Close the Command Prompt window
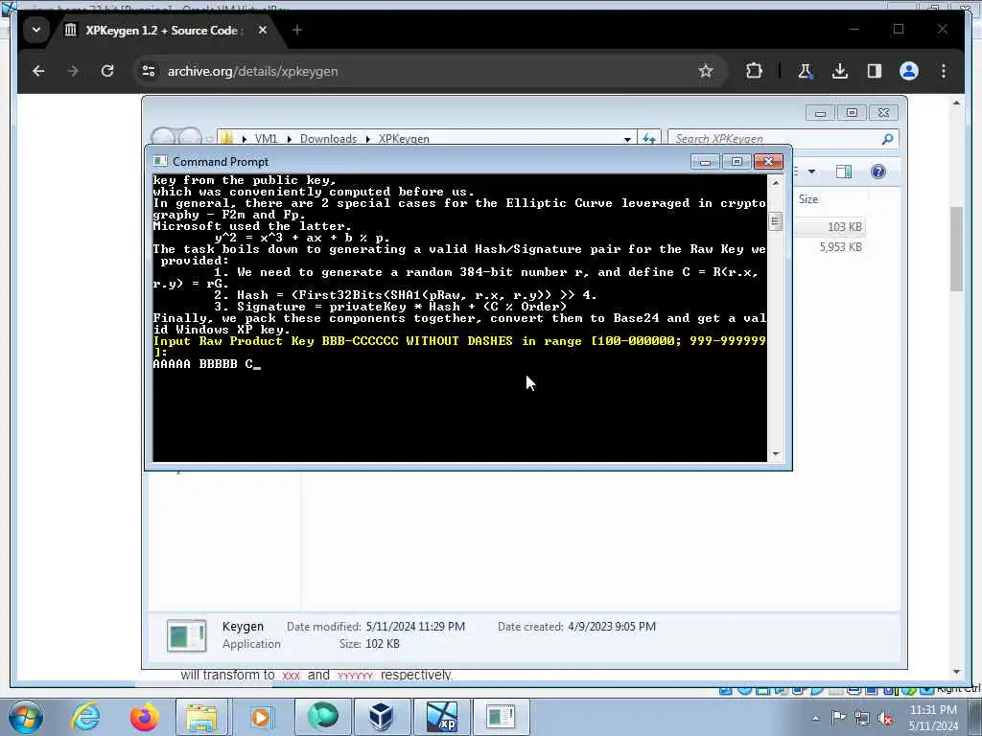 point(768,162)
